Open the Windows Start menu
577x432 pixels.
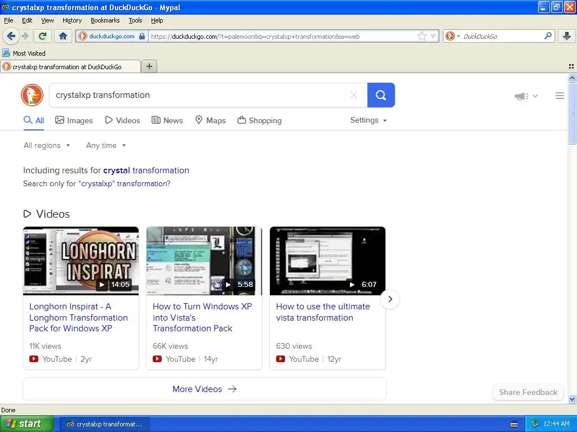tap(27, 424)
